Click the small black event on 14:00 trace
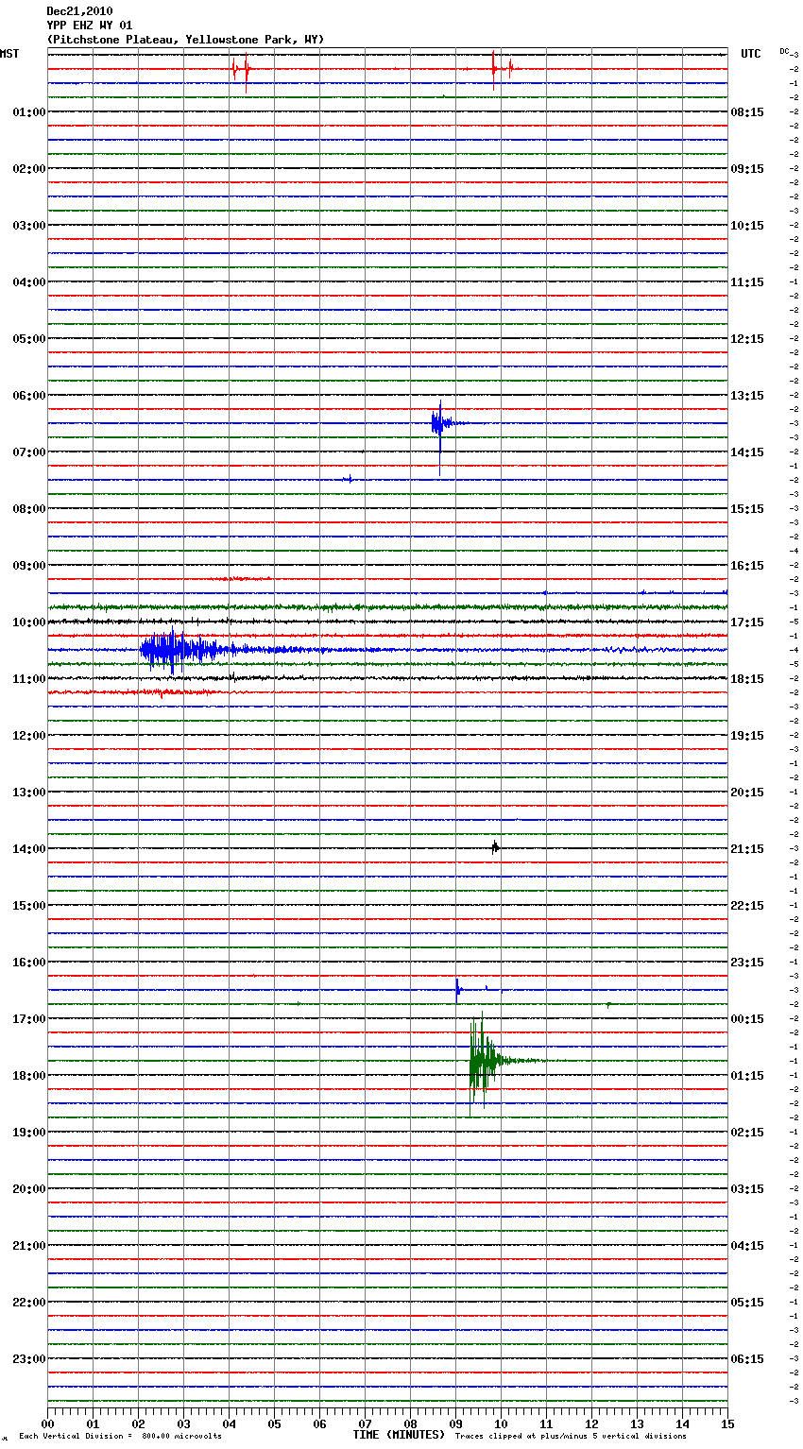Image resolution: width=803 pixels, height=1449 pixels. [495, 847]
